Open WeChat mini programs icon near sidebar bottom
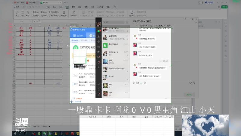 point(99,84)
